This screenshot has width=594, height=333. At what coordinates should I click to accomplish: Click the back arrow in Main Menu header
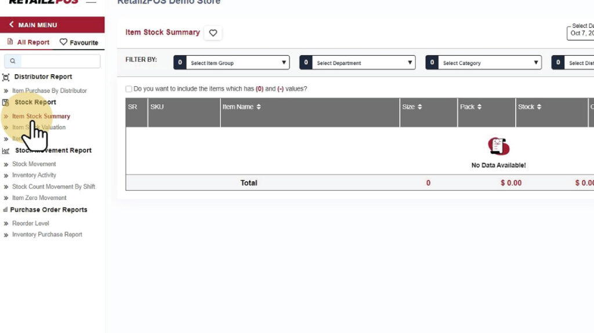click(12, 25)
